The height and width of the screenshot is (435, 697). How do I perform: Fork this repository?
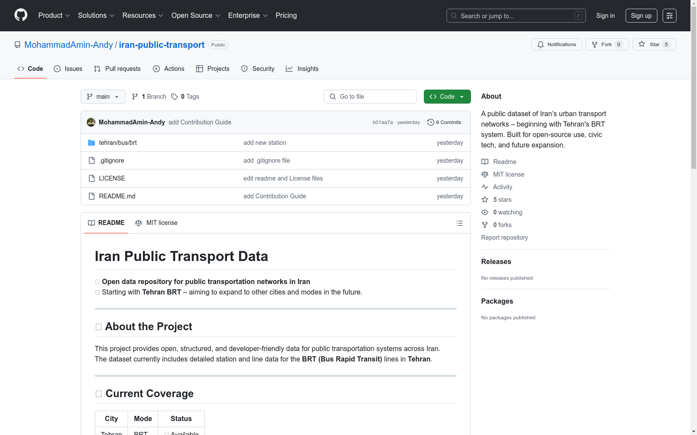607,44
